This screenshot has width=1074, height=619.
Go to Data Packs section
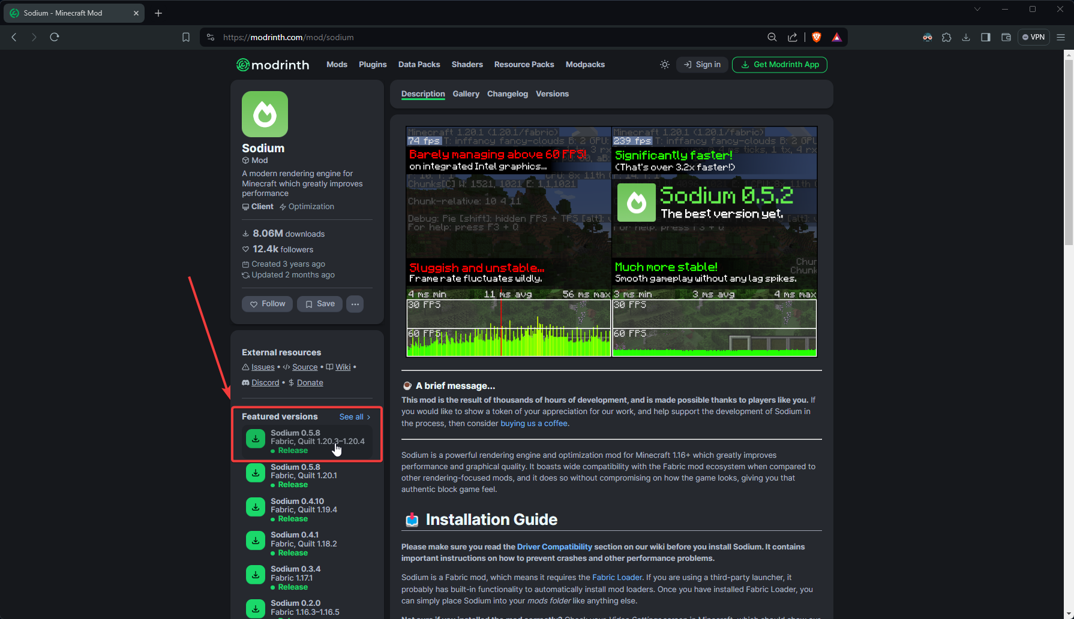pyautogui.click(x=419, y=65)
